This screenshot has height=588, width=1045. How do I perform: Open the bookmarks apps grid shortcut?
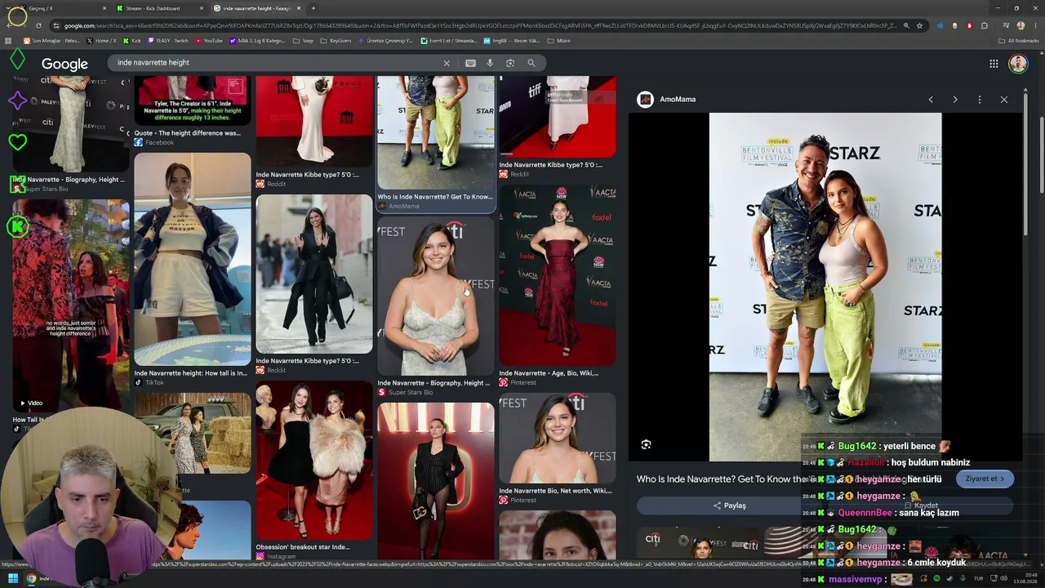[8, 40]
